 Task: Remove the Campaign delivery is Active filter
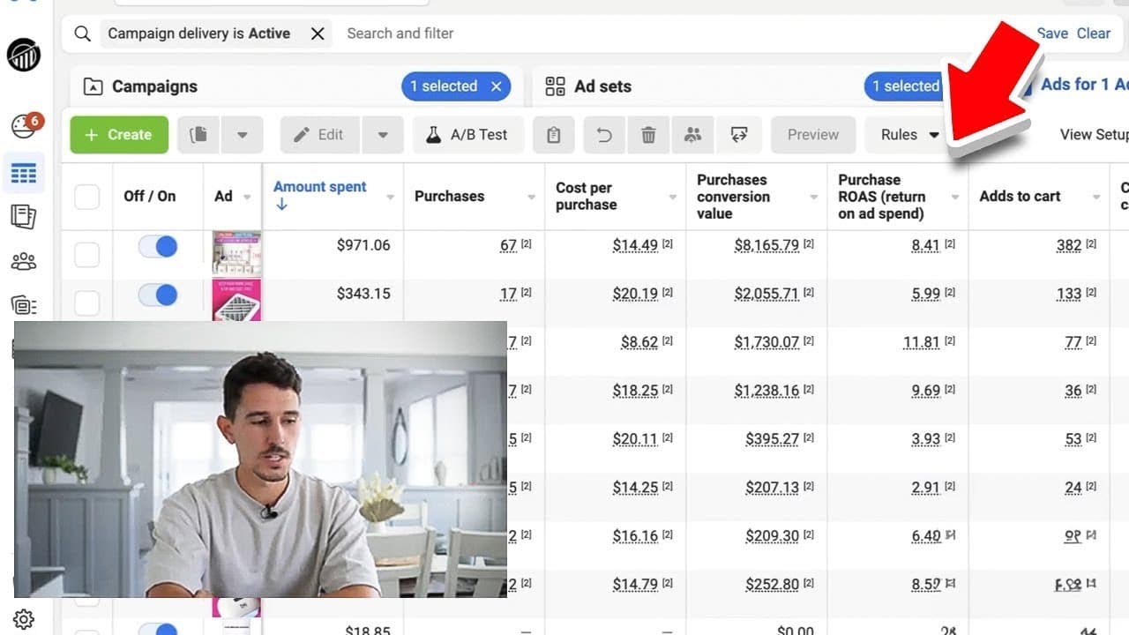click(318, 34)
